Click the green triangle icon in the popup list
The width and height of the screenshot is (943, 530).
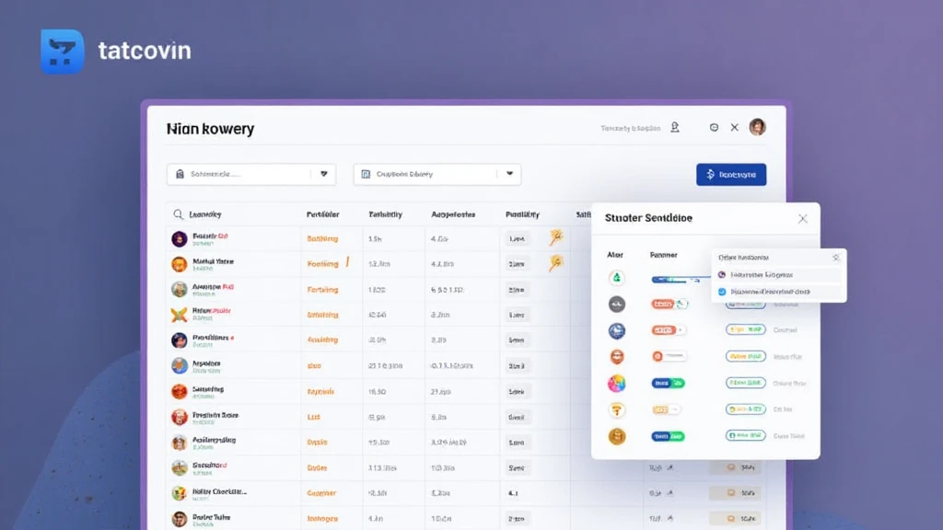tap(616, 278)
